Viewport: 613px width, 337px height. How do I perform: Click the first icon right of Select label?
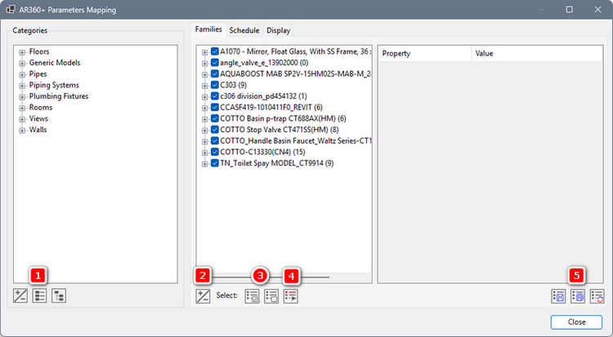pyautogui.click(x=253, y=297)
